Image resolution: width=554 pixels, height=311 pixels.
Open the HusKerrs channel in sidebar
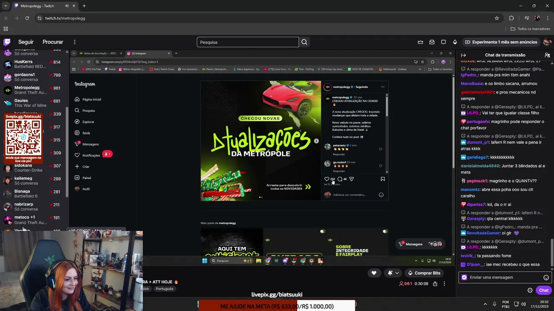pyautogui.click(x=34, y=64)
